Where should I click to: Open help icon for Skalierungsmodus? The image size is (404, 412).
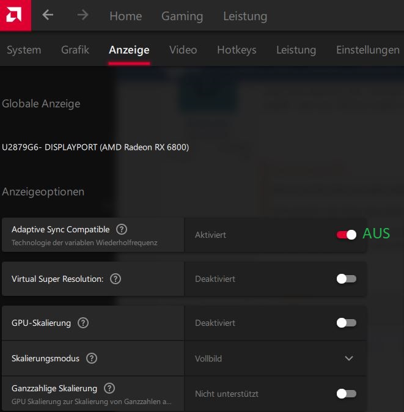click(x=92, y=358)
